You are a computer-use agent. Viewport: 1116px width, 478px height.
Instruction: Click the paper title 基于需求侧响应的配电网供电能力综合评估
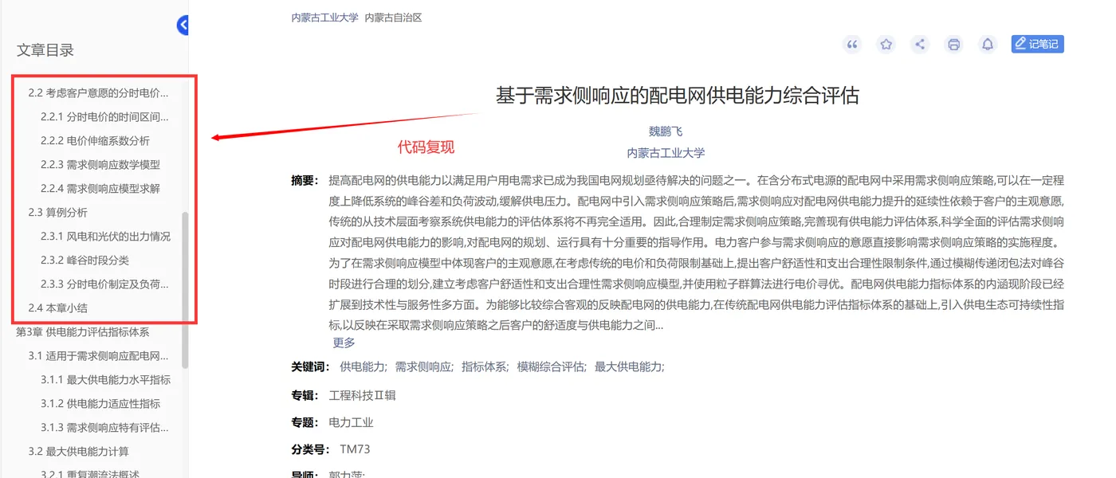tap(678, 96)
